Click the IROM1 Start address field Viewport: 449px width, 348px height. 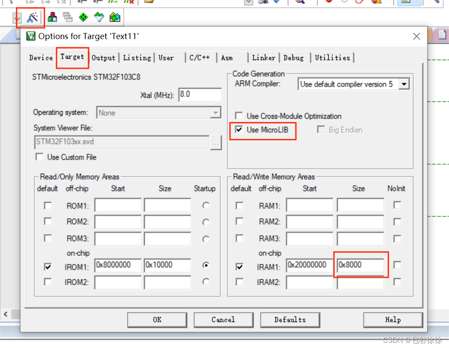coord(118,265)
